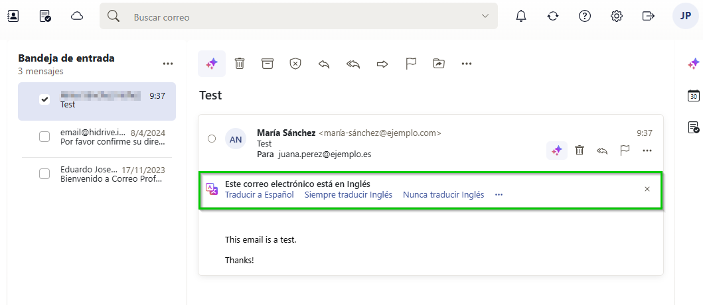The image size is (703, 305).
Task: Click the translate language icon in banner
Action: coord(211,189)
